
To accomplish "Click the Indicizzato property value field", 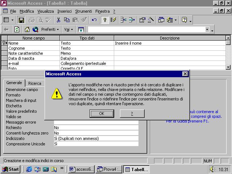I will (x=96, y=138).
